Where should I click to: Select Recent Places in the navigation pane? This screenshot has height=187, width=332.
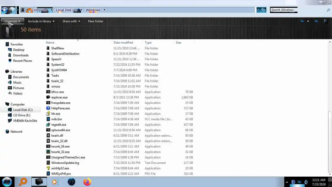(23, 61)
